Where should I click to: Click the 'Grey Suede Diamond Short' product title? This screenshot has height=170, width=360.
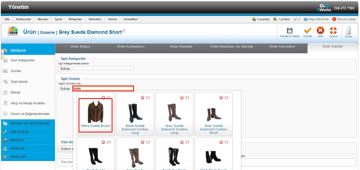90,32
